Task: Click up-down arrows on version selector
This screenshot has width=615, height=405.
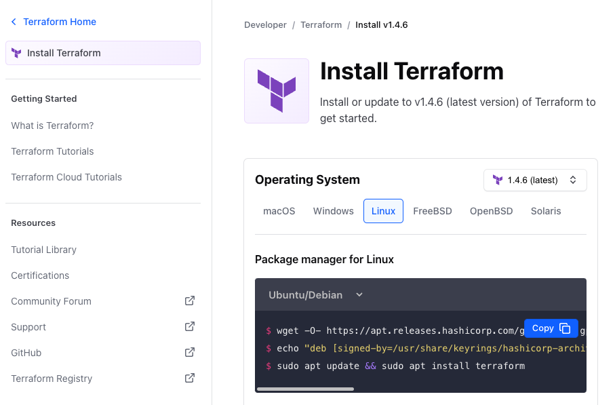Action: point(573,180)
